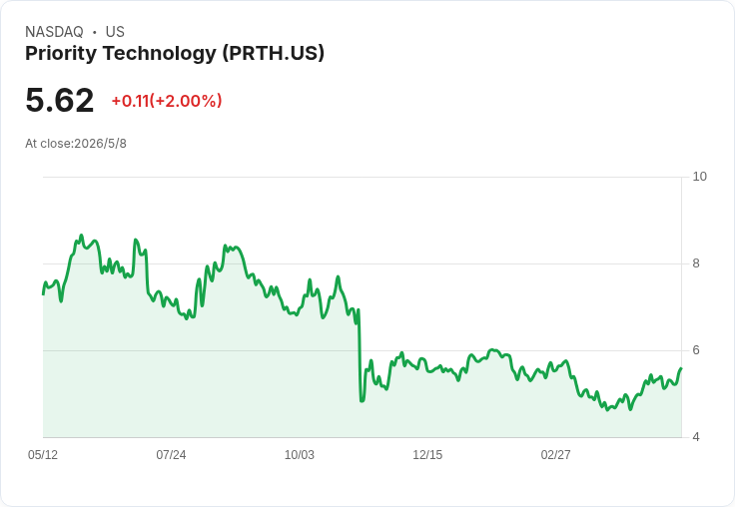The height and width of the screenshot is (507, 735).
Task: Select the 12/15 date axis label
Action: (x=427, y=455)
